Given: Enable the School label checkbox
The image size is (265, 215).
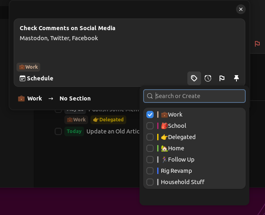Looking at the screenshot, I should (x=150, y=126).
